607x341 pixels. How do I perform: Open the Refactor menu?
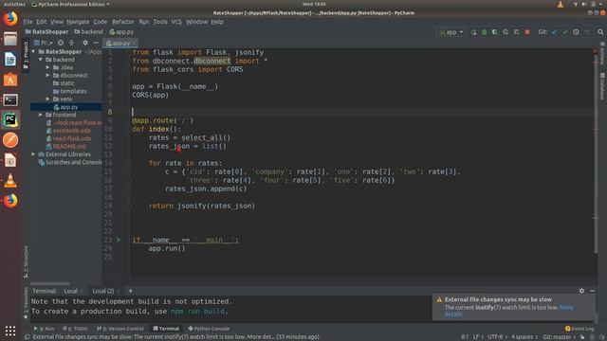click(x=122, y=22)
